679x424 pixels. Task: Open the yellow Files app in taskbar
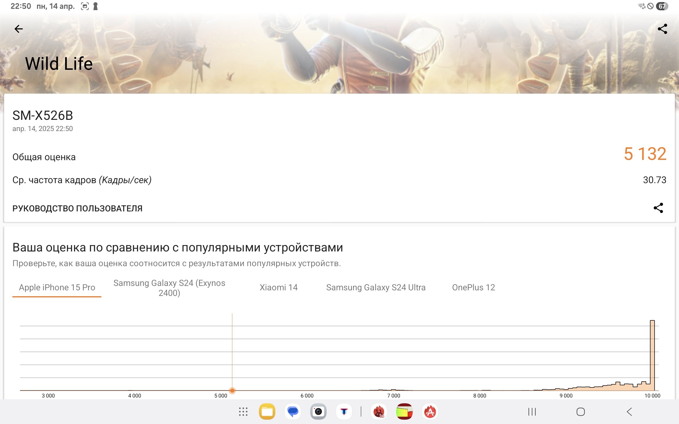[267, 412]
